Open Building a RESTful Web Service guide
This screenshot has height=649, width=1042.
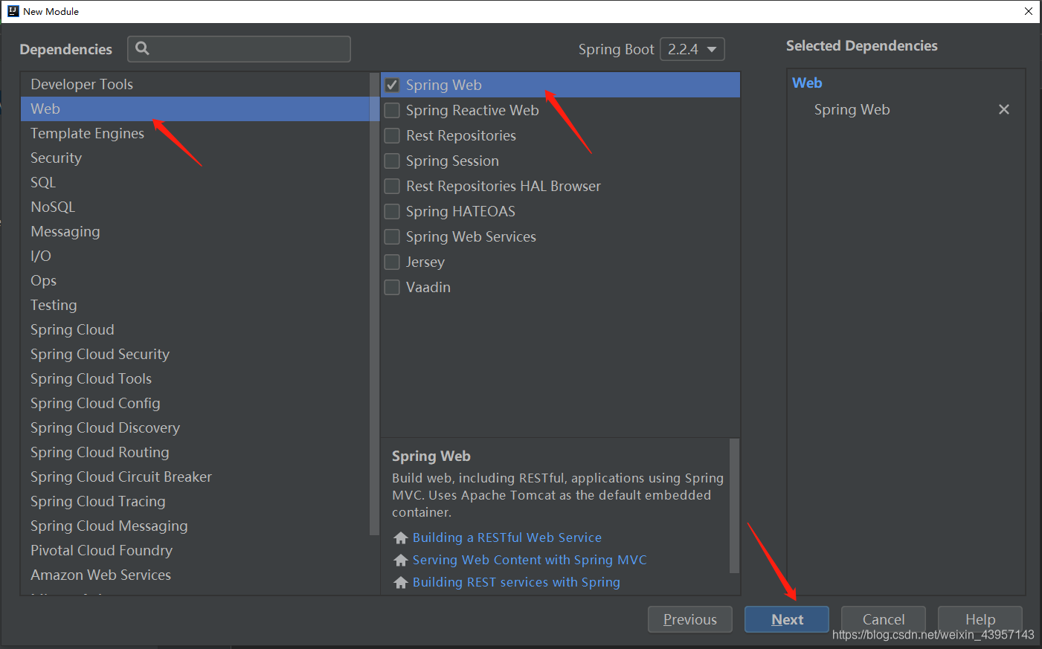[x=507, y=537]
